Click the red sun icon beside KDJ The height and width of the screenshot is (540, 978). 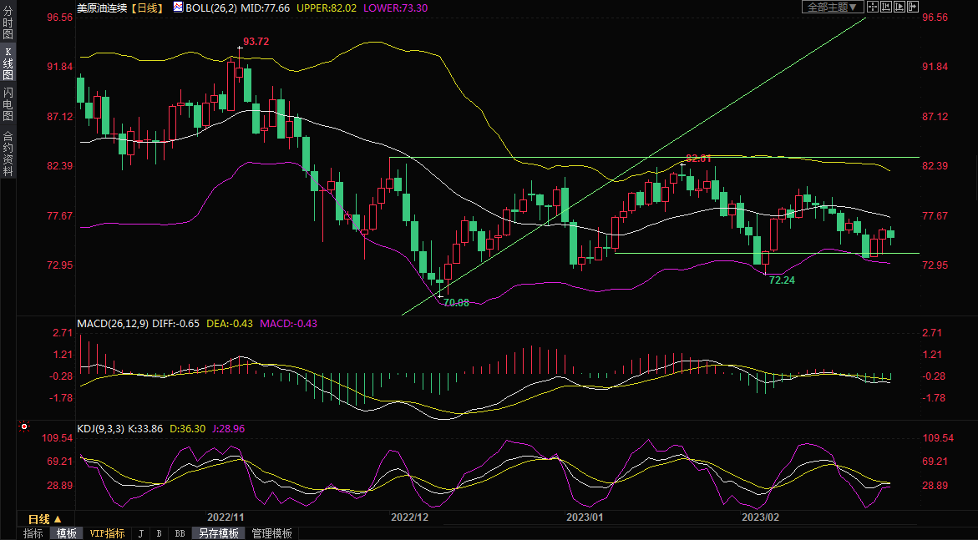[24, 427]
